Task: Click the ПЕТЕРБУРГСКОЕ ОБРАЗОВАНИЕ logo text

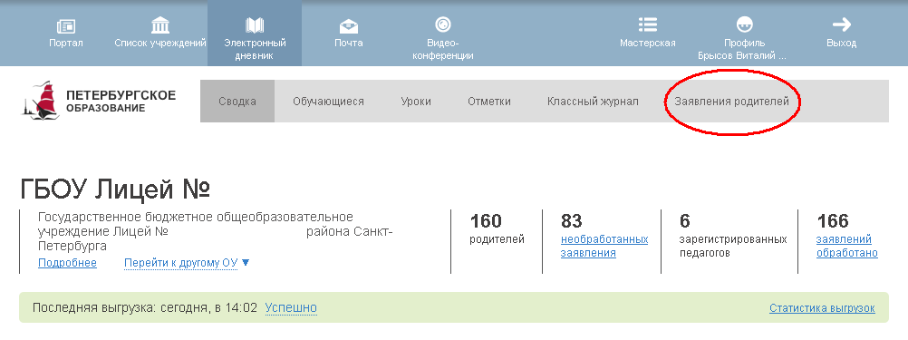Action: click(121, 102)
